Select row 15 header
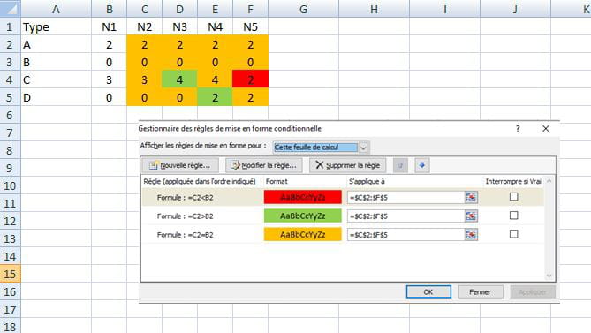 click(x=11, y=274)
